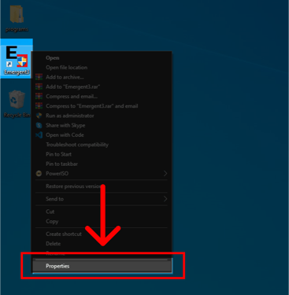Click the shield icon next to Run as administrator
This screenshot has width=289, height=295.
click(39, 116)
